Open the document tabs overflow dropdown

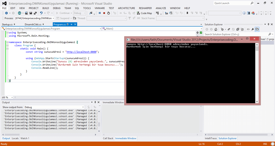tap(201, 24)
